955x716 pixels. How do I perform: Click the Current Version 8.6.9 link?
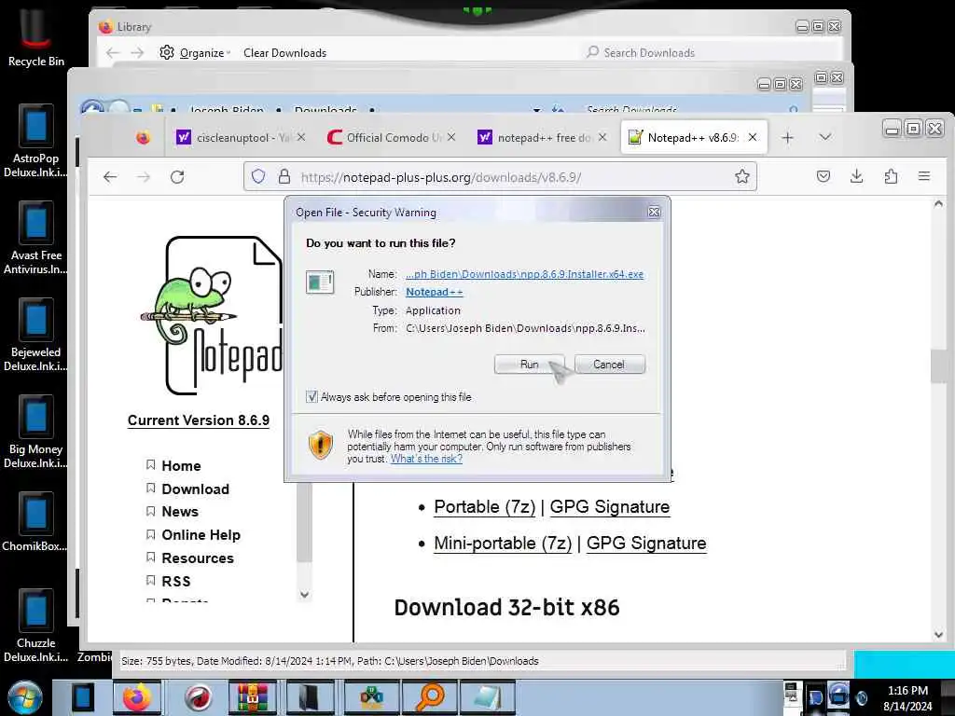click(x=199, y=420)
